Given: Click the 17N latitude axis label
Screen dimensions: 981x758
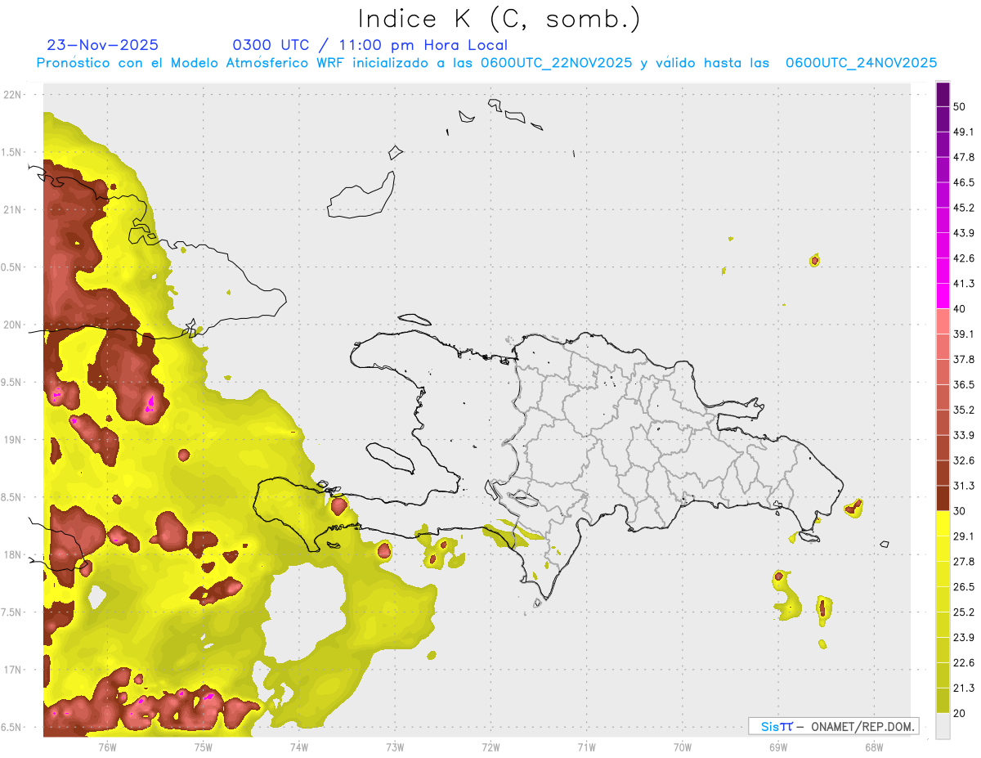Looking at the screenshot, I should (x=13, y=670).
